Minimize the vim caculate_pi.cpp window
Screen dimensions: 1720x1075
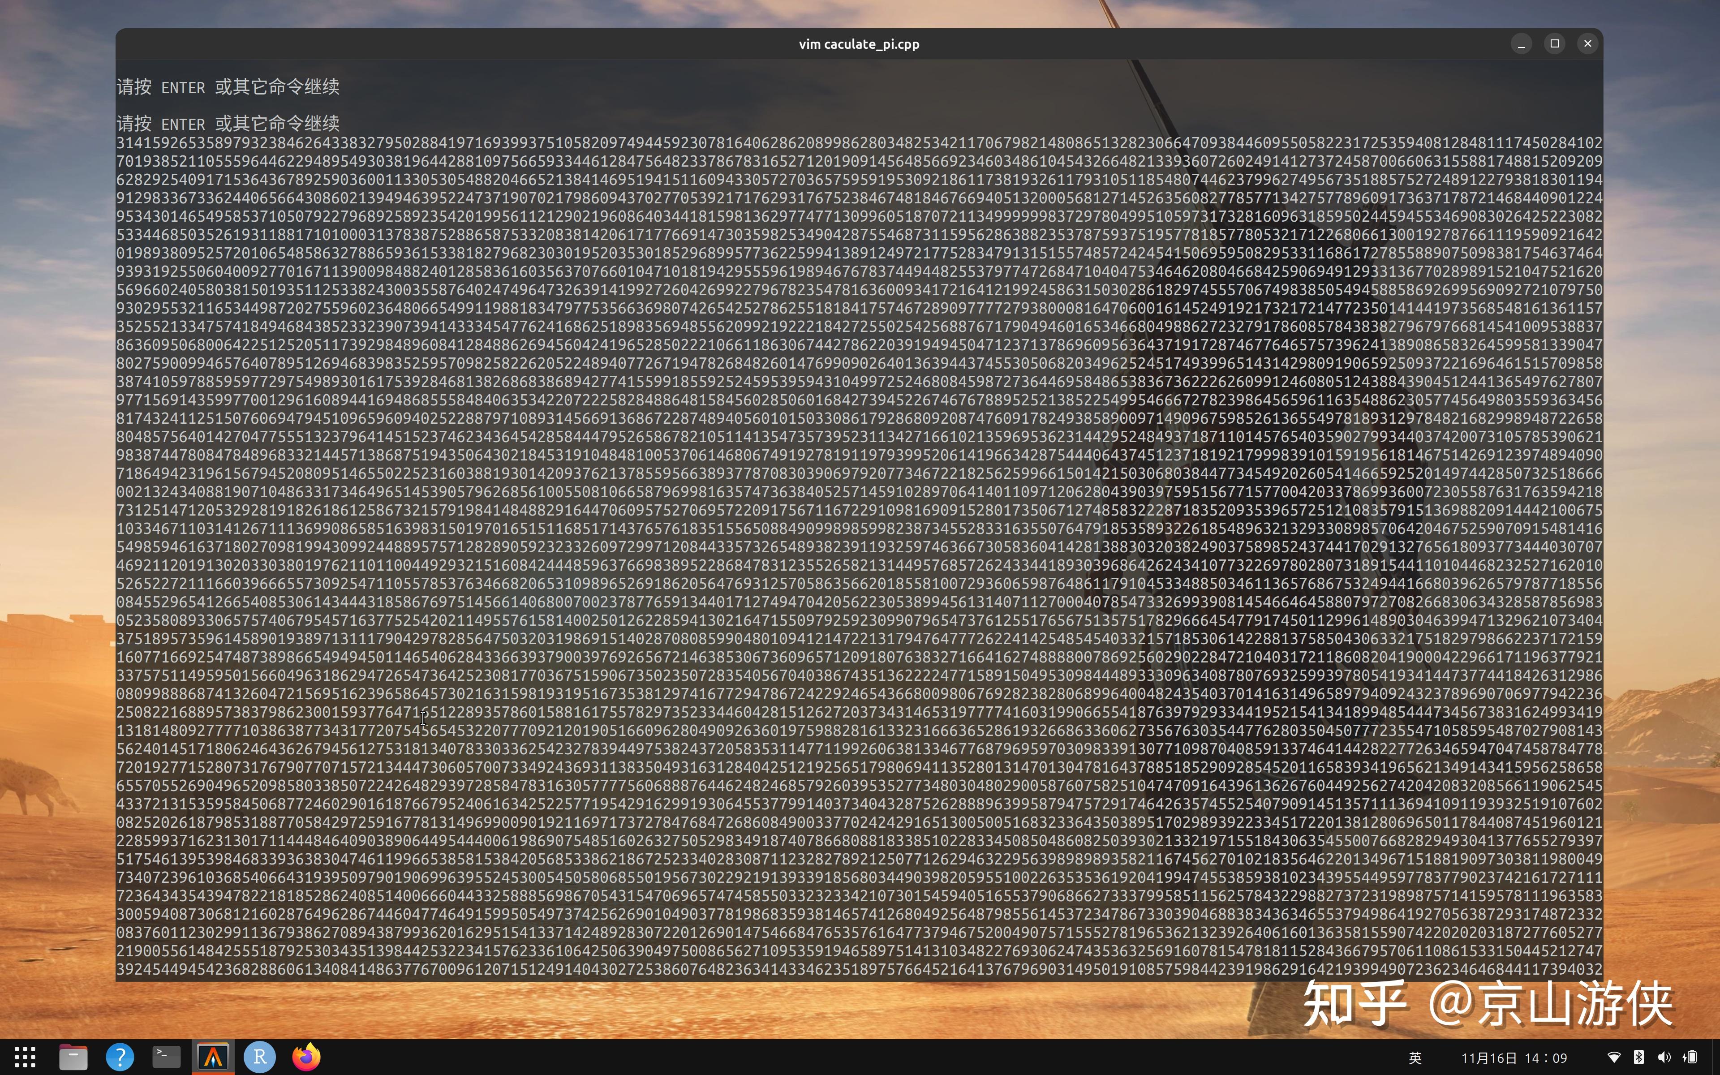coord(1521,44)
